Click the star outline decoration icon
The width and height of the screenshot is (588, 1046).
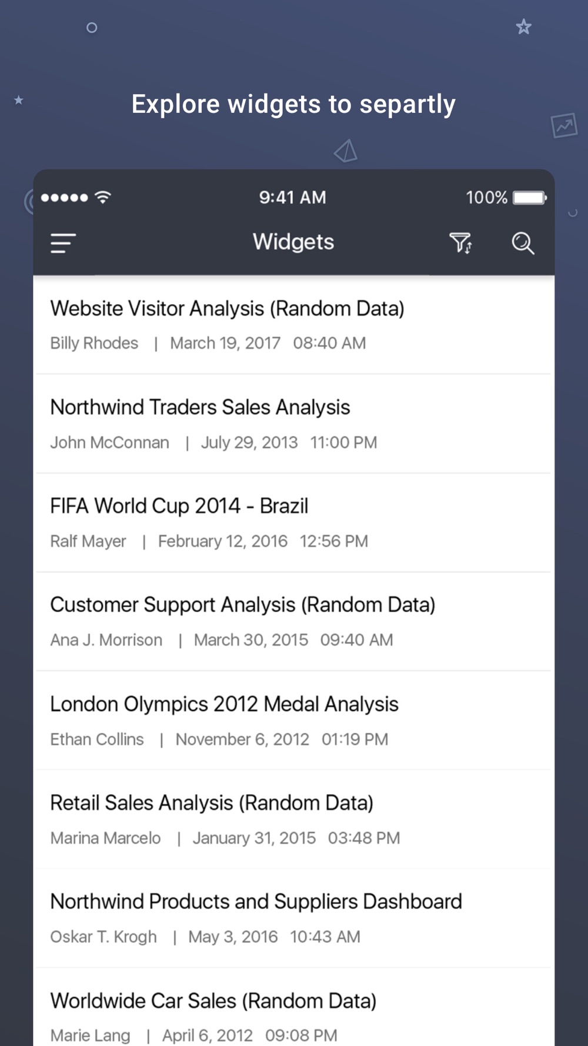523,26
